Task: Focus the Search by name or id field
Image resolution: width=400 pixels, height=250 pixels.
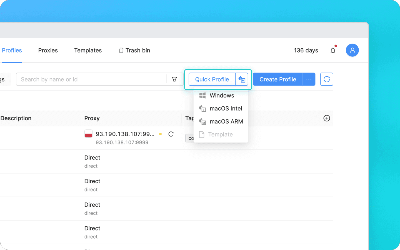Action: click(91, 79)
